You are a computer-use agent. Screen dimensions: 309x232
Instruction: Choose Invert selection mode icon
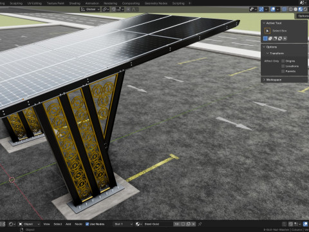point(280,39)
